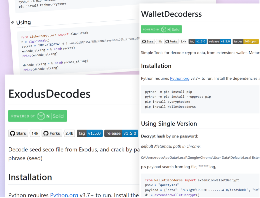Click the N|Solid badge under ExodusDecodes title
This screenshot has height=198, width=260.
(38, 116)
